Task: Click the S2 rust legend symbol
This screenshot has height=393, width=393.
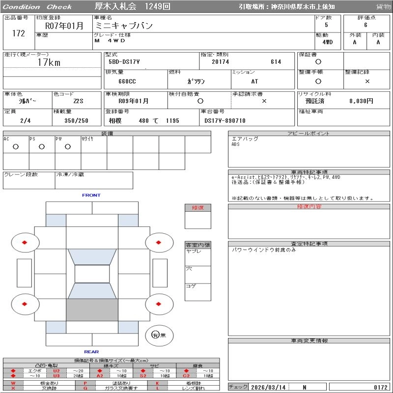Action: tap(143, 376)
